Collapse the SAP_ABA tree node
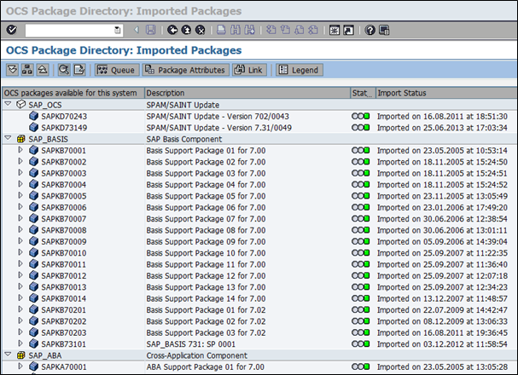This screenshot has width=518, height=375. point(9,355)
